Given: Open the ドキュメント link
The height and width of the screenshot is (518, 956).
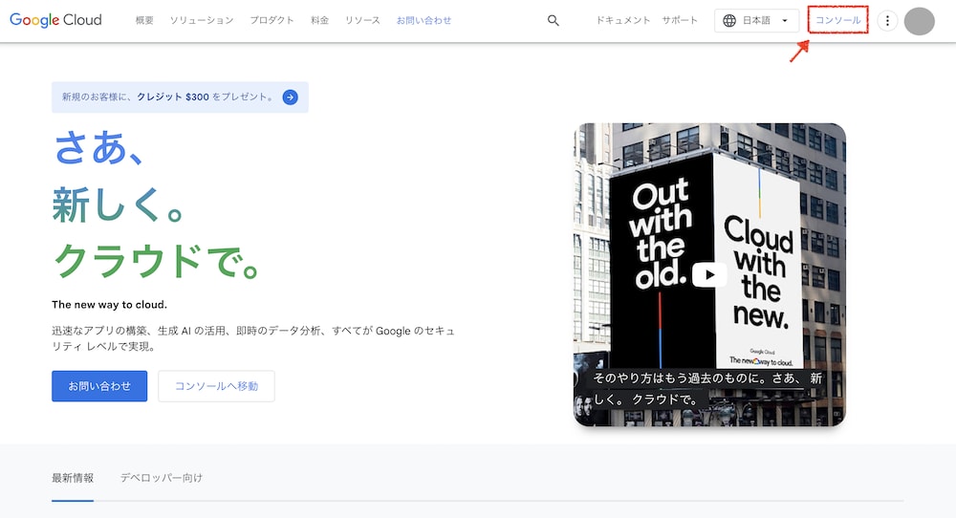Looking at the screenshot, I should (623, 20).
